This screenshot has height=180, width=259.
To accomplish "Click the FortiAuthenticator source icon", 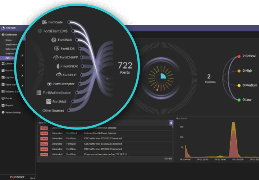I will click(x=39, y=93).
